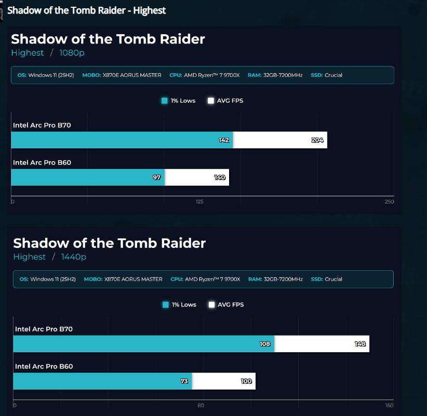Screen dimensions: 427x416
Task: Click the white AVG FPS legend swatch in 1080p chart
Action: pos(211,101)
